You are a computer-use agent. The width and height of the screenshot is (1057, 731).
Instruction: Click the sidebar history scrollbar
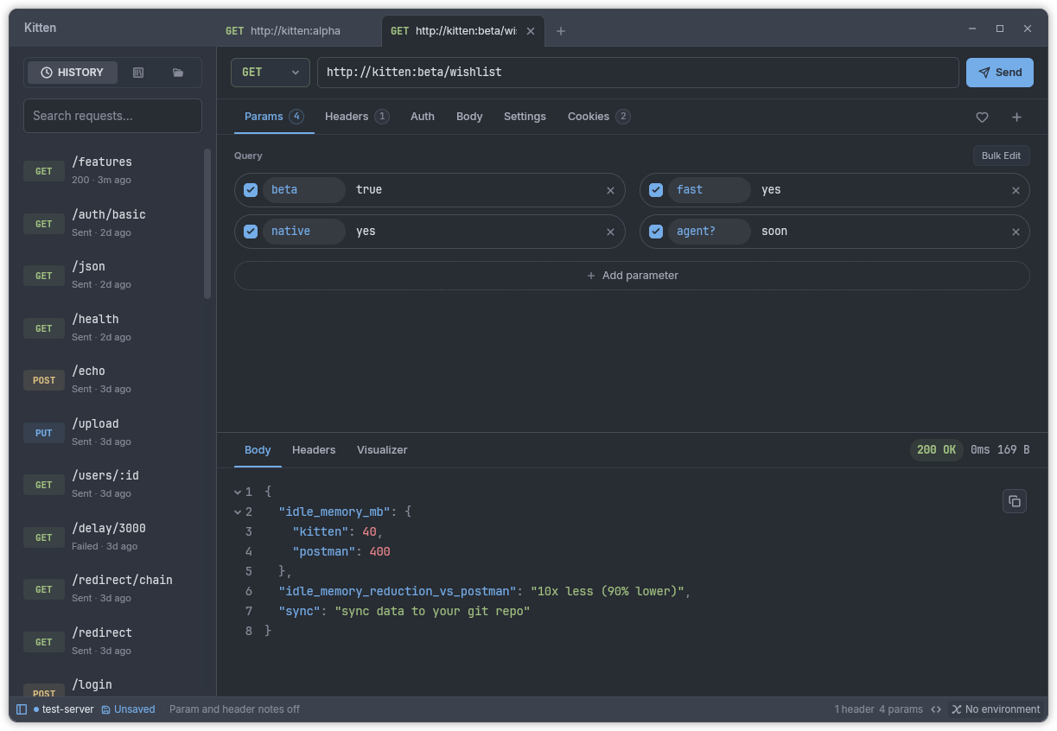coord(207,224)
